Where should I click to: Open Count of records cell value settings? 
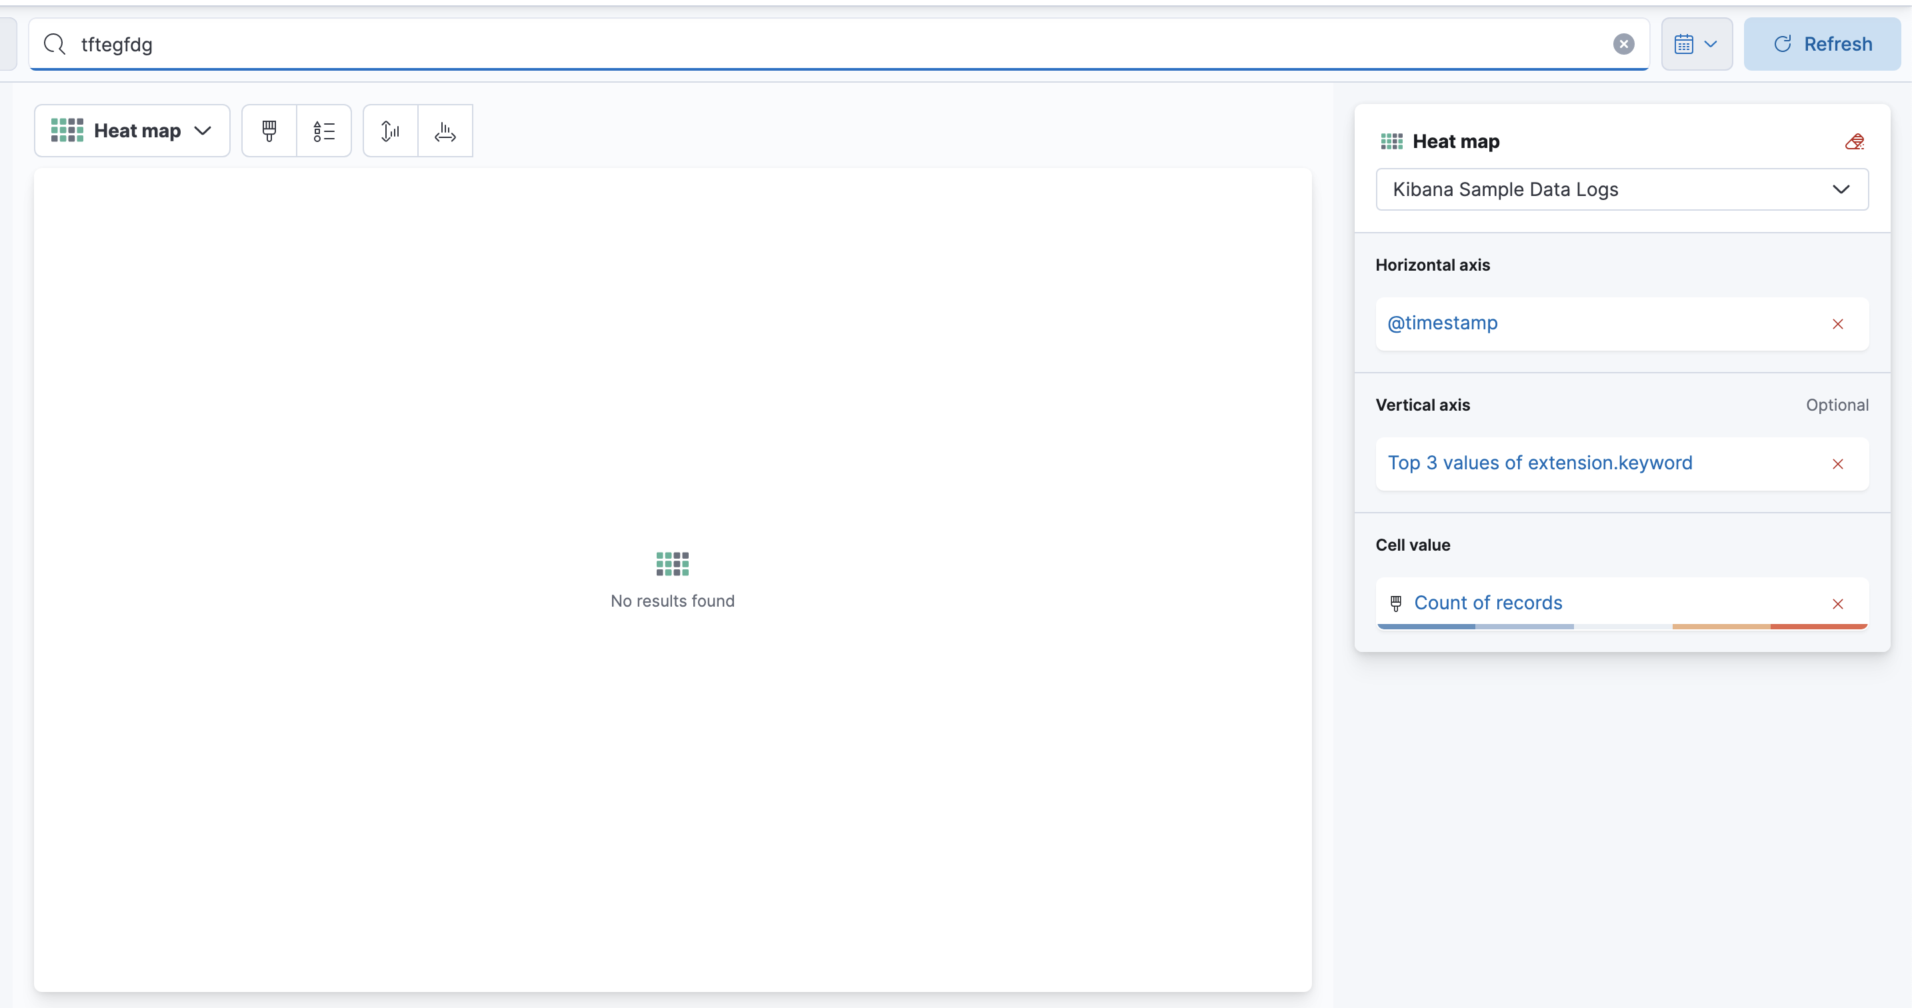1487,603
